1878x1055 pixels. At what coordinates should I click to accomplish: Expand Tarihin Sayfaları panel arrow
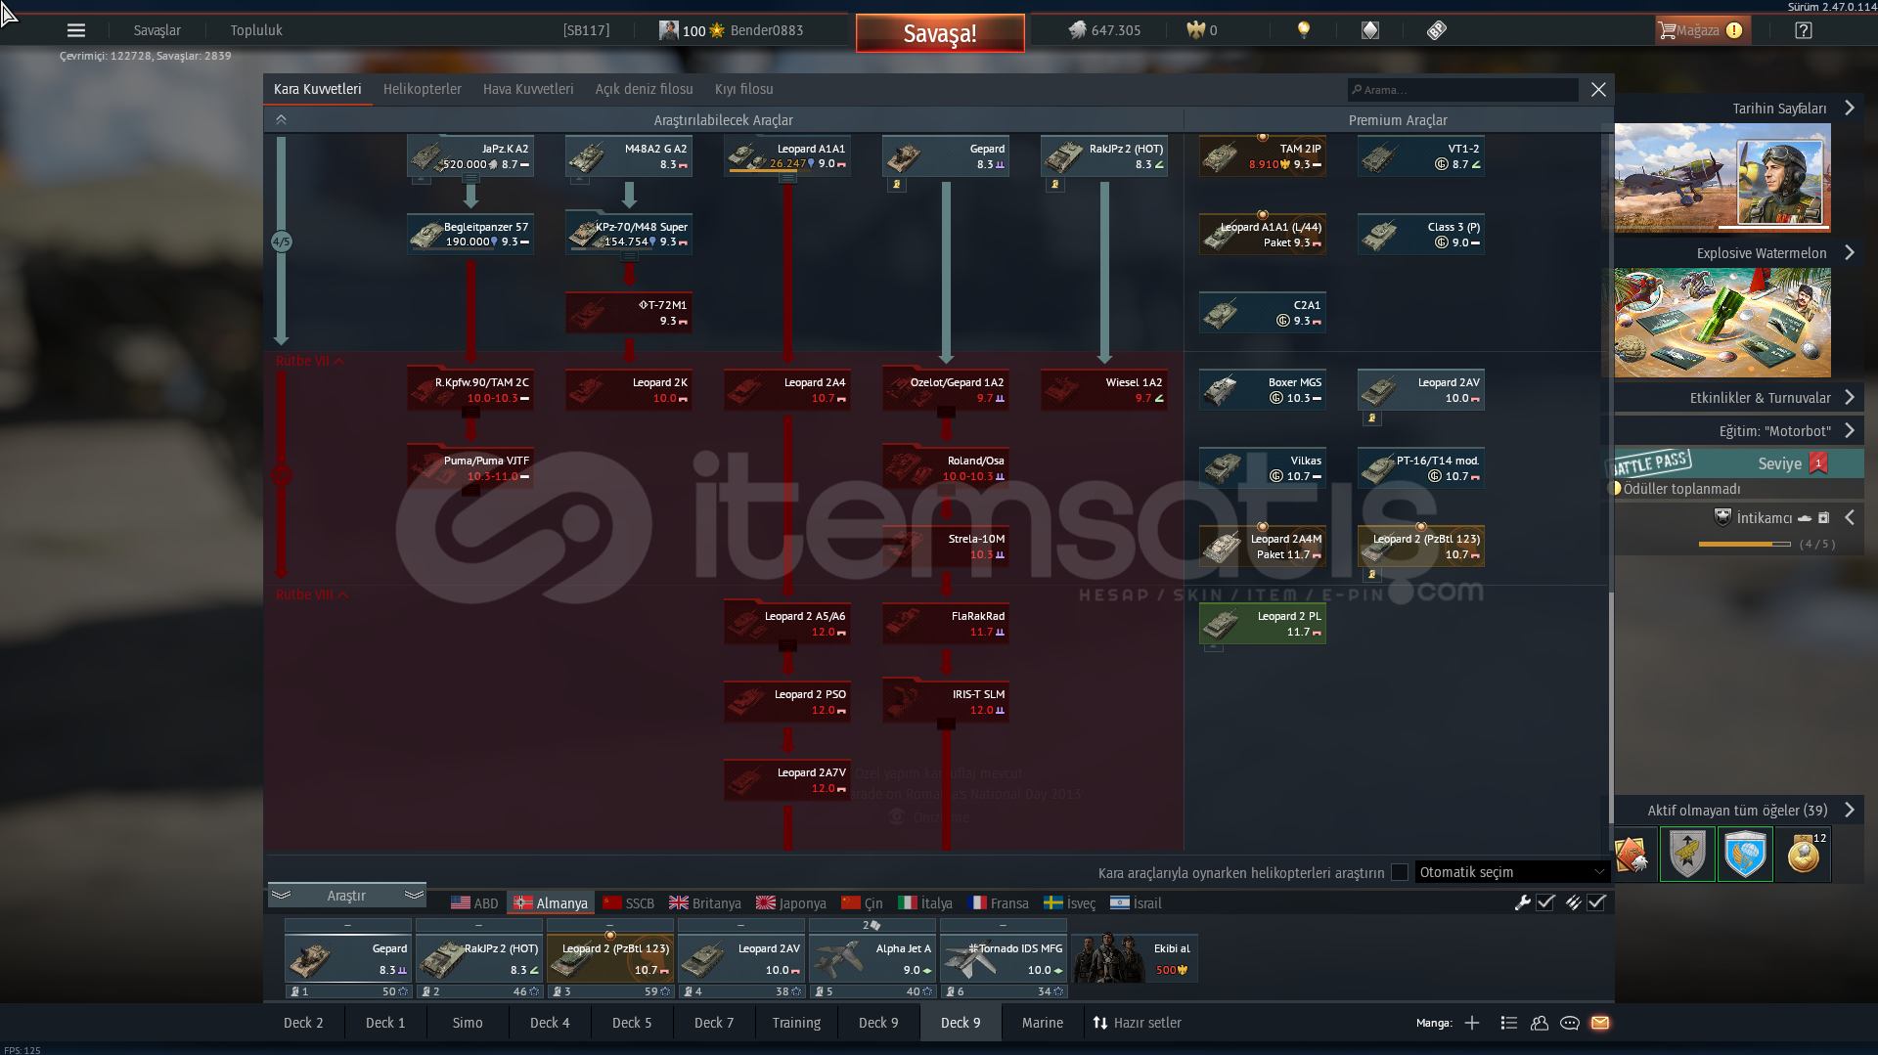1849,109
